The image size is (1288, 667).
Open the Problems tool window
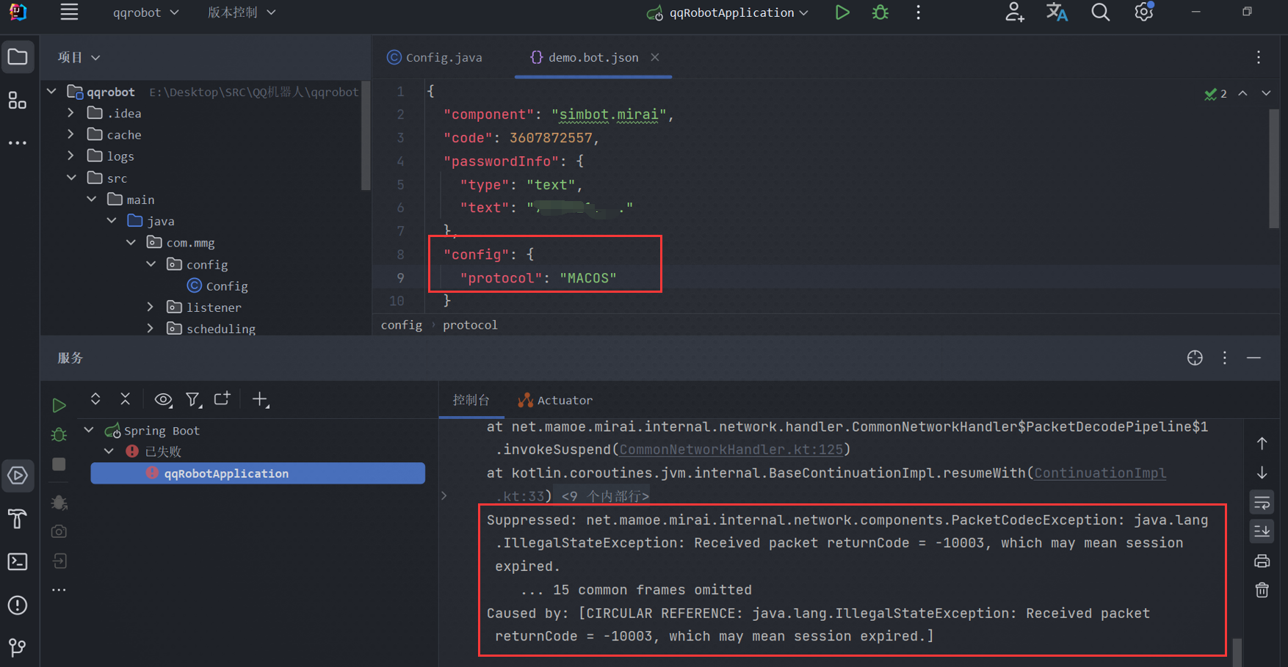pos(18,605)
